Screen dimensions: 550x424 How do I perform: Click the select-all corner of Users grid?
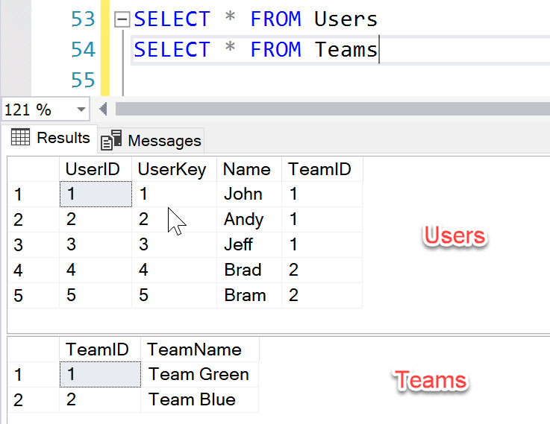33,169
